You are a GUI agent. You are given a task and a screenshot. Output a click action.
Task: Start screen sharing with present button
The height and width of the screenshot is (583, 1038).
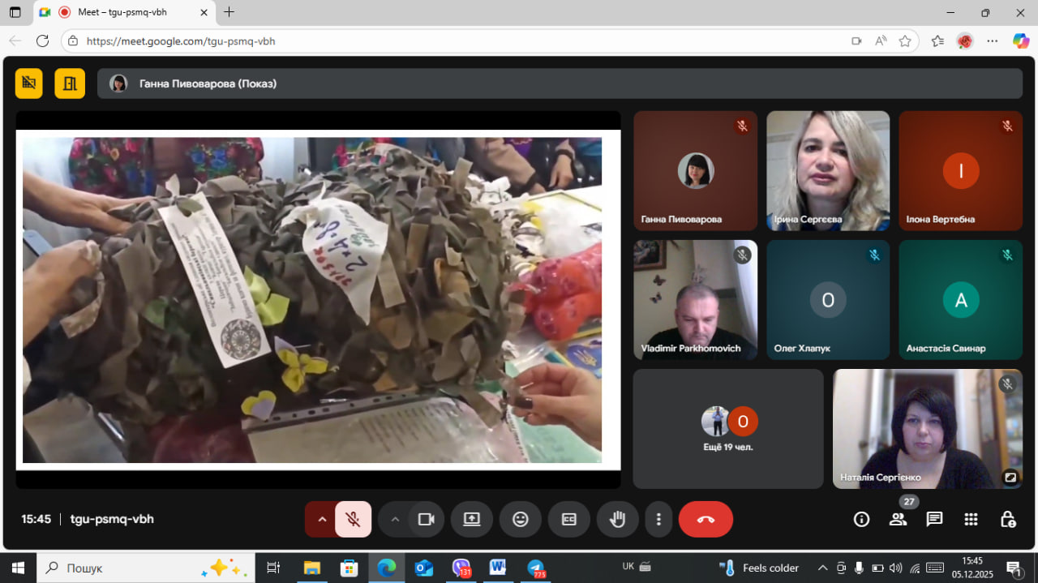[x=472, y=520]
